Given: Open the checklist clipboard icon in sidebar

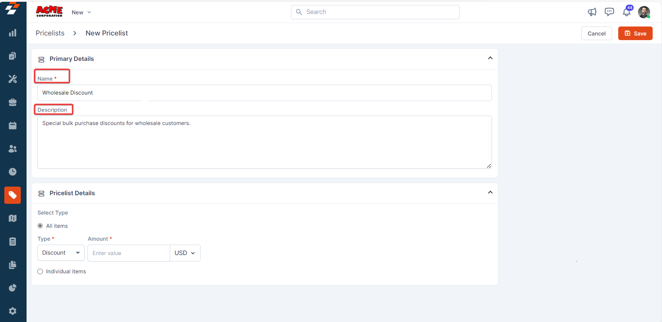Looking at the screenshot, I should tap(13, 56).
